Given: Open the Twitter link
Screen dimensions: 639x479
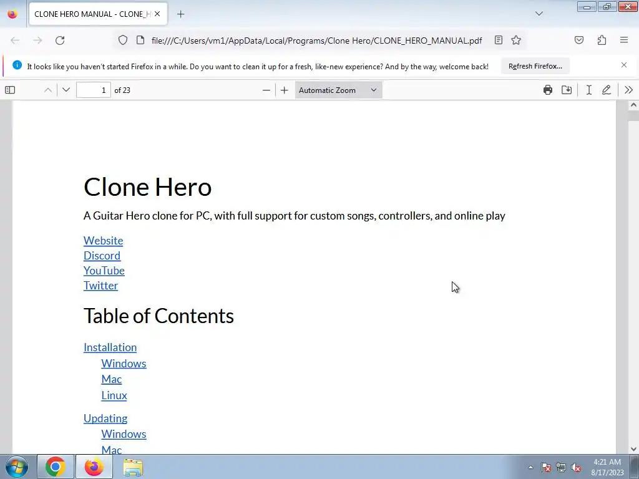Looking at the screenshot, I should click(x=100, y=286).
